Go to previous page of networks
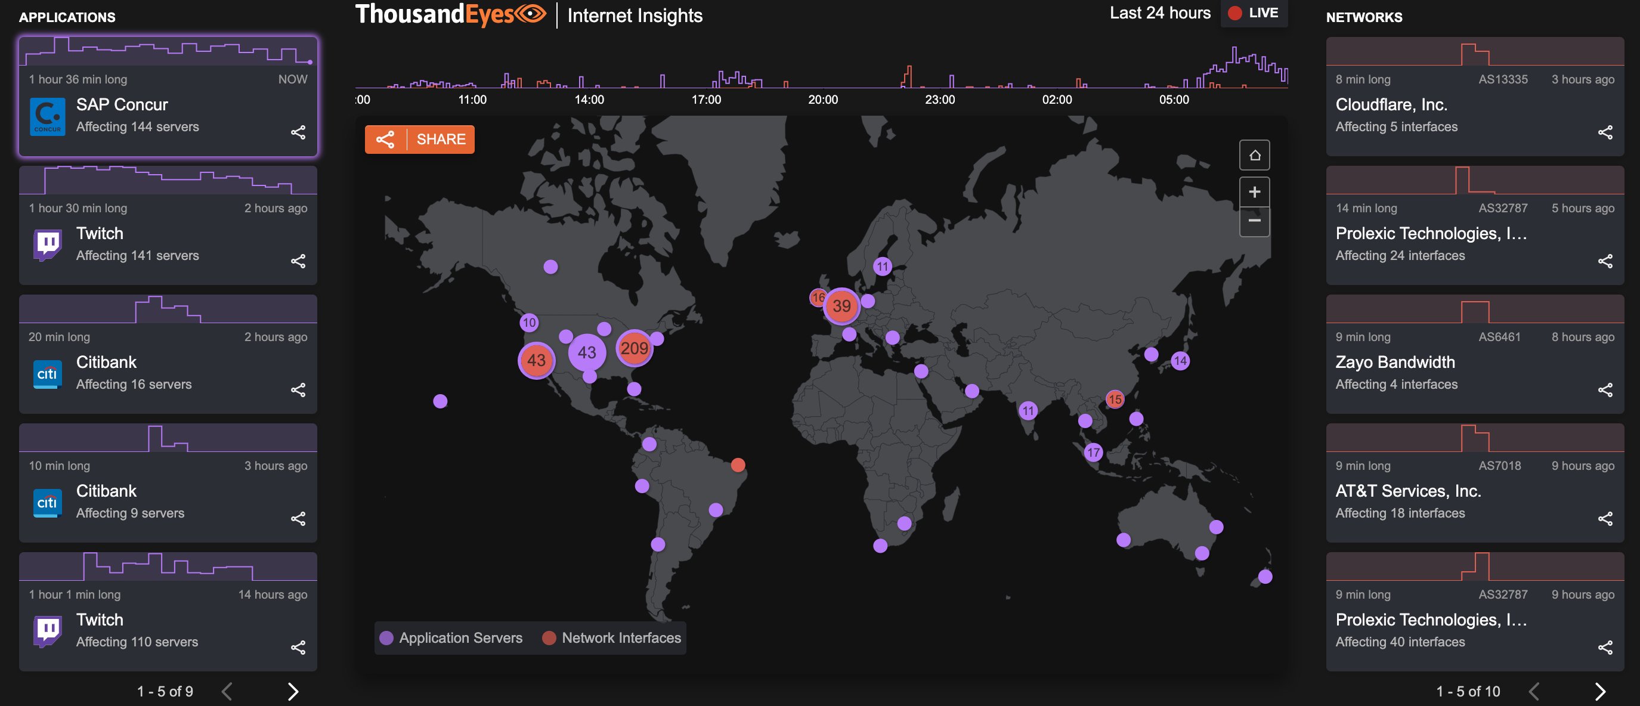This screenshot has height=706, width=1640. 1534,691
